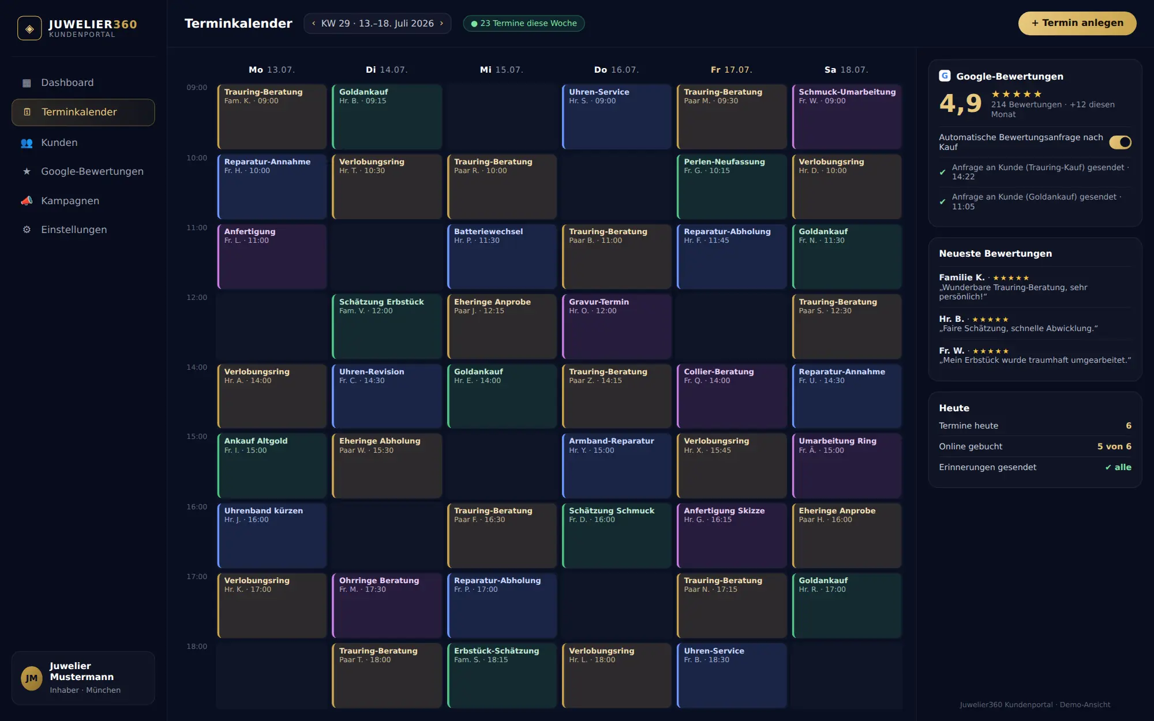This screenshot has width=1154, height=721.
Task: Click the Kunden people icon
Action: (x=27, y=143)
